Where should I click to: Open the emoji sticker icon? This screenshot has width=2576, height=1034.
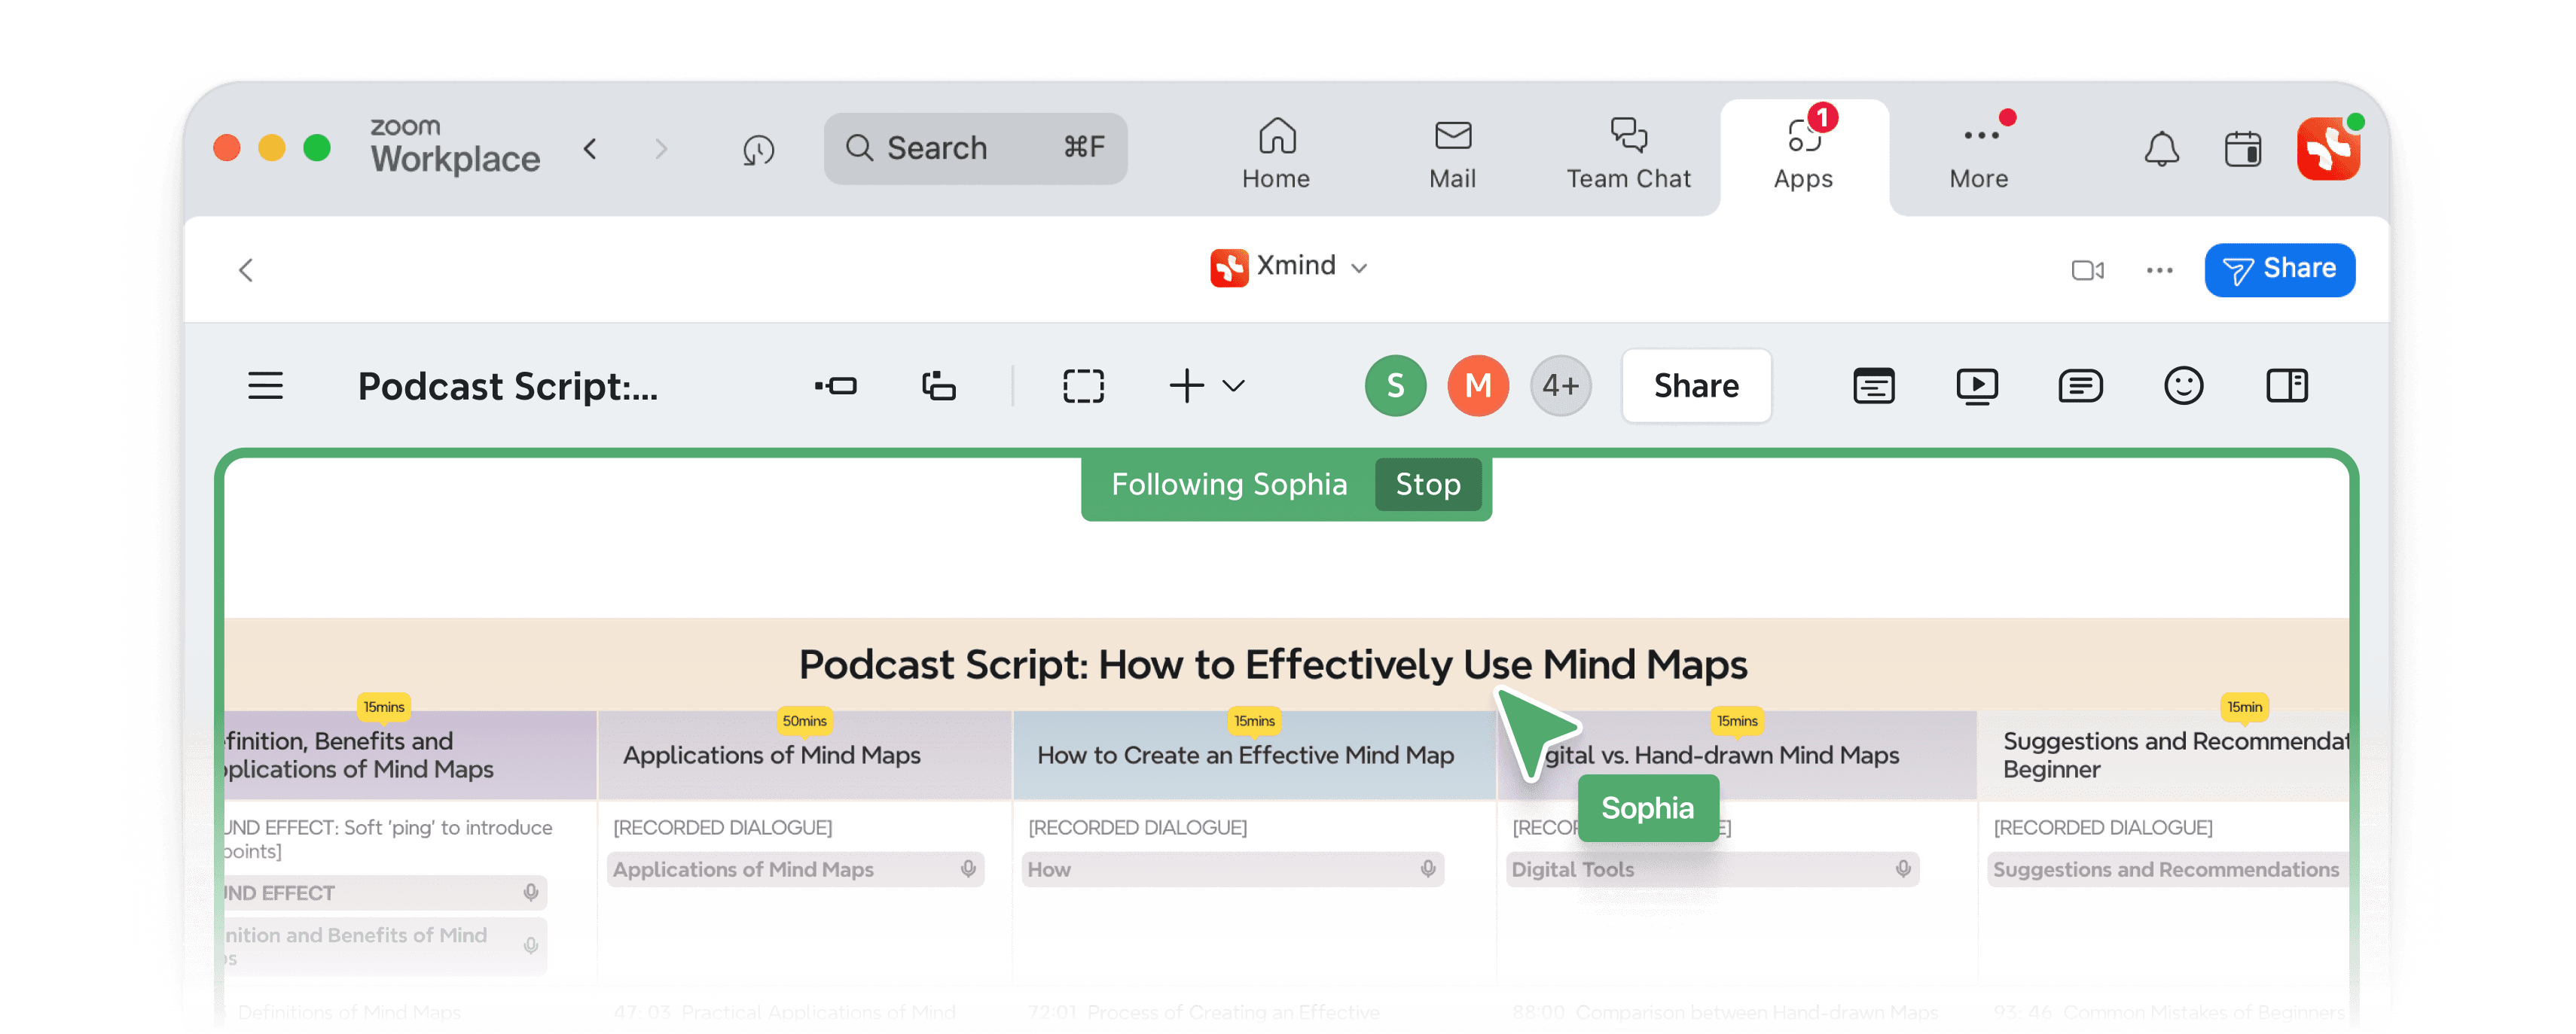pos(2183,385)
